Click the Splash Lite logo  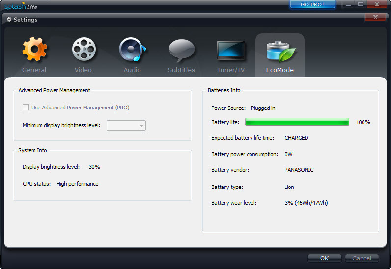point(21,6)
